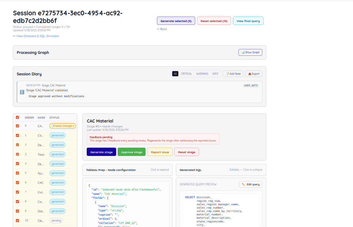The width and height of the screenshot is (353, 227).
Task: Go Back using the Back link
Action: click(162, 29)
